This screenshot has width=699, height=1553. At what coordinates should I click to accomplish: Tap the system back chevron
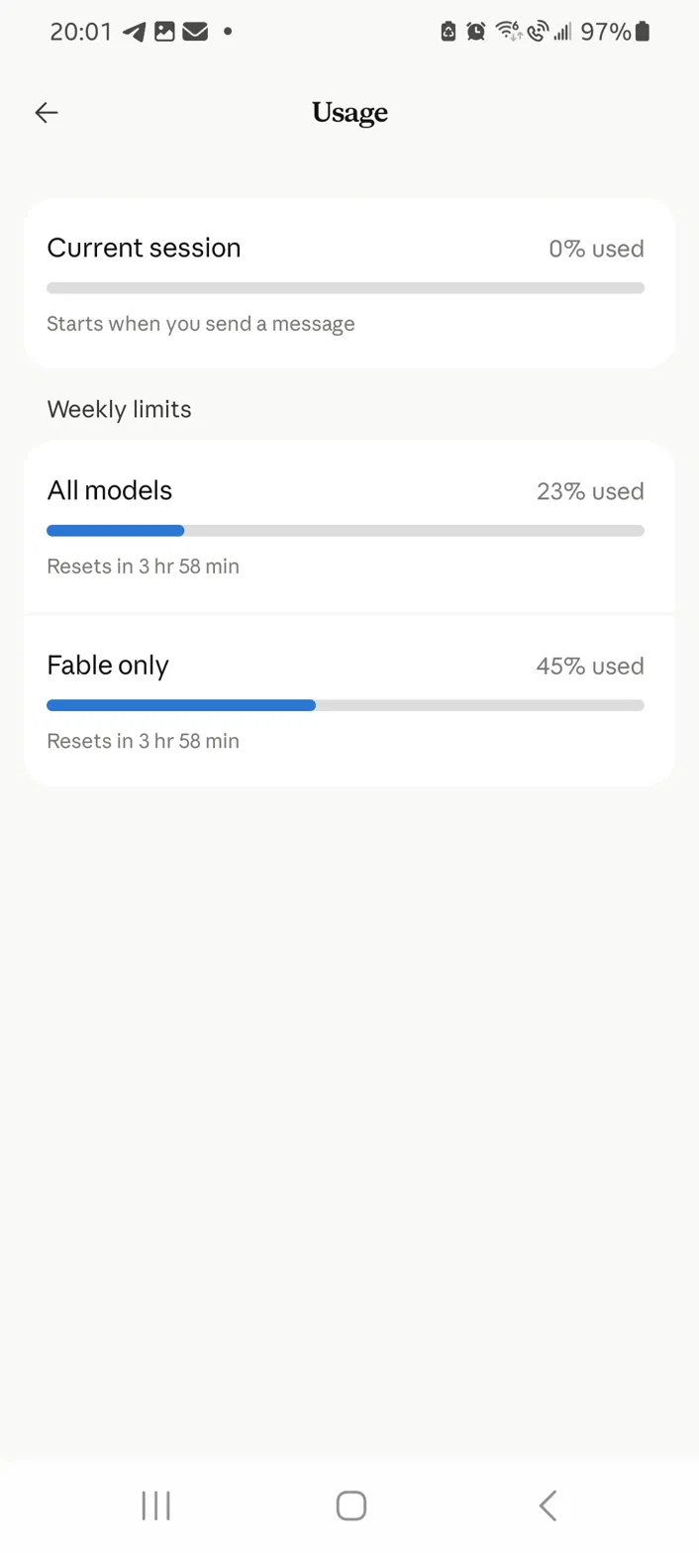coord(548,1505)
